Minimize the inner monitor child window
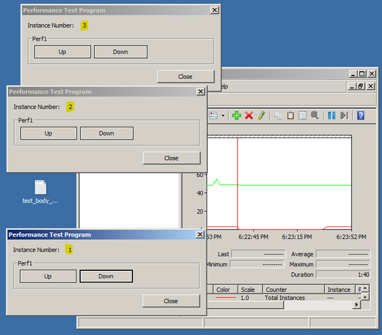Screen dimensions: 382x335 click(x=352, y=86)
